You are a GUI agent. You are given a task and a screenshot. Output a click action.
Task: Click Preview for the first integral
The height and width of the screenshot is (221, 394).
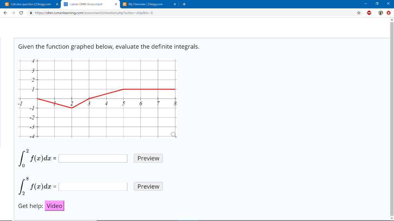pos(148,158)
